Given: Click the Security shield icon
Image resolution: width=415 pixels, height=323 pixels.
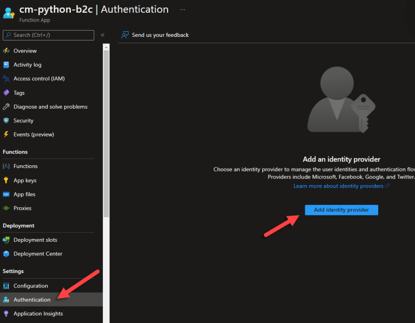Looking at the screenshot, I should [x=6, y=120].
